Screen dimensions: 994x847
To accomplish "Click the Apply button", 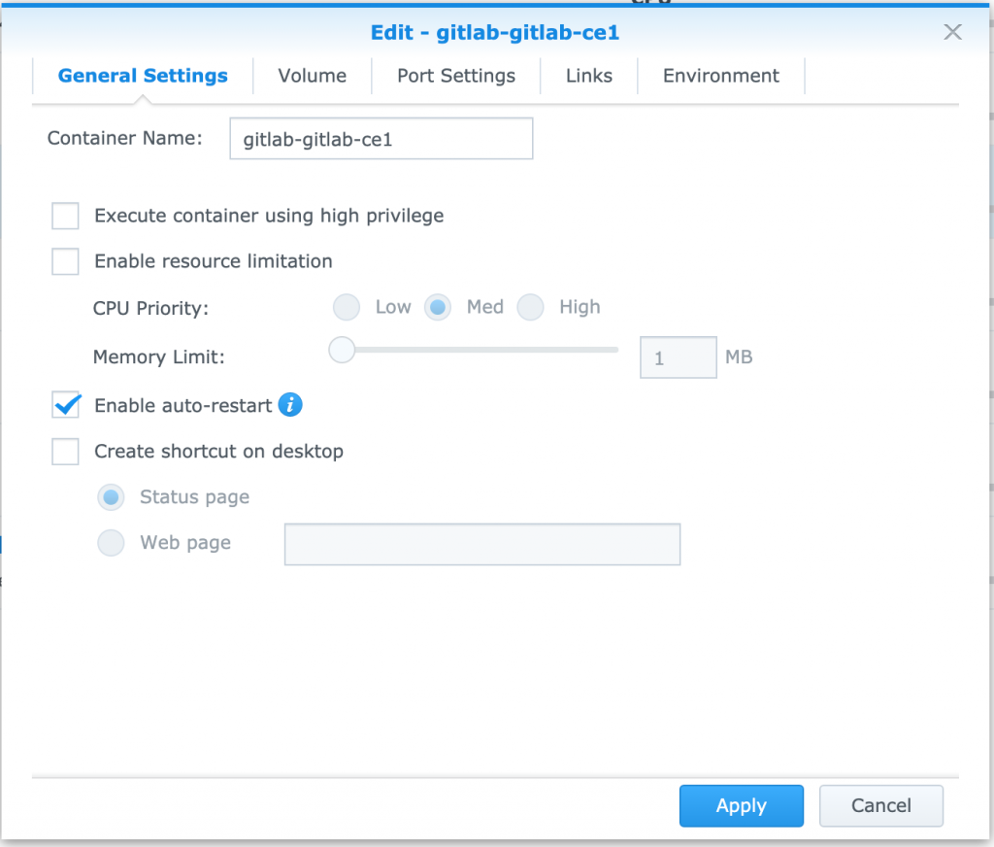I will (x=741, y=806).
